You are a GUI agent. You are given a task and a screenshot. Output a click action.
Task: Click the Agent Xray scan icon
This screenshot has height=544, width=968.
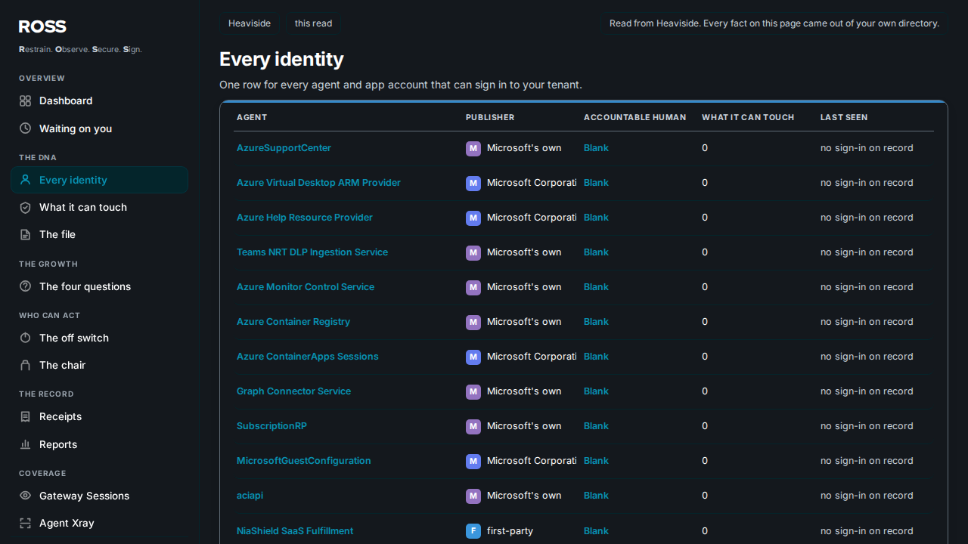pyautogui.click(x=25, y=523)
